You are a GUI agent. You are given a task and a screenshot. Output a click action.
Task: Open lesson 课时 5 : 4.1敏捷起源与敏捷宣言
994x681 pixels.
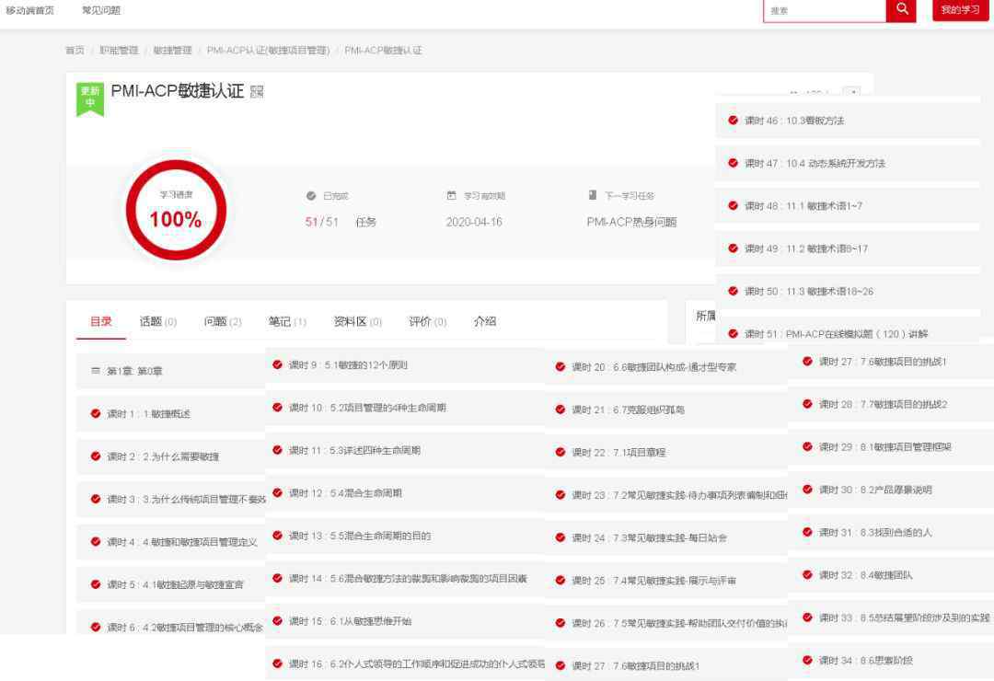coord(171,584)
